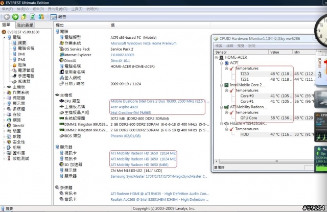The image size is (327, 212).
Task: Select the Chi Mei N141I3-L02 value
Action: (136, 171)
